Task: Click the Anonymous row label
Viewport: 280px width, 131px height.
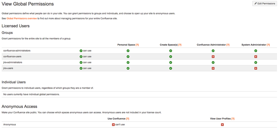Action: (10, 124)
